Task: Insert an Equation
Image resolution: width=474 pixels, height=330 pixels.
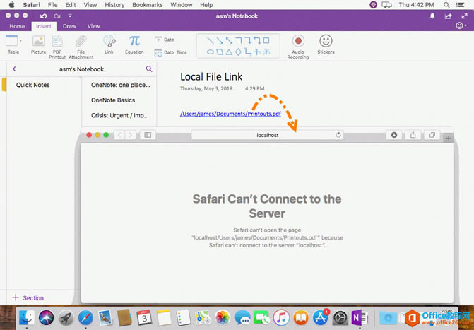Action: pos(134,45)
